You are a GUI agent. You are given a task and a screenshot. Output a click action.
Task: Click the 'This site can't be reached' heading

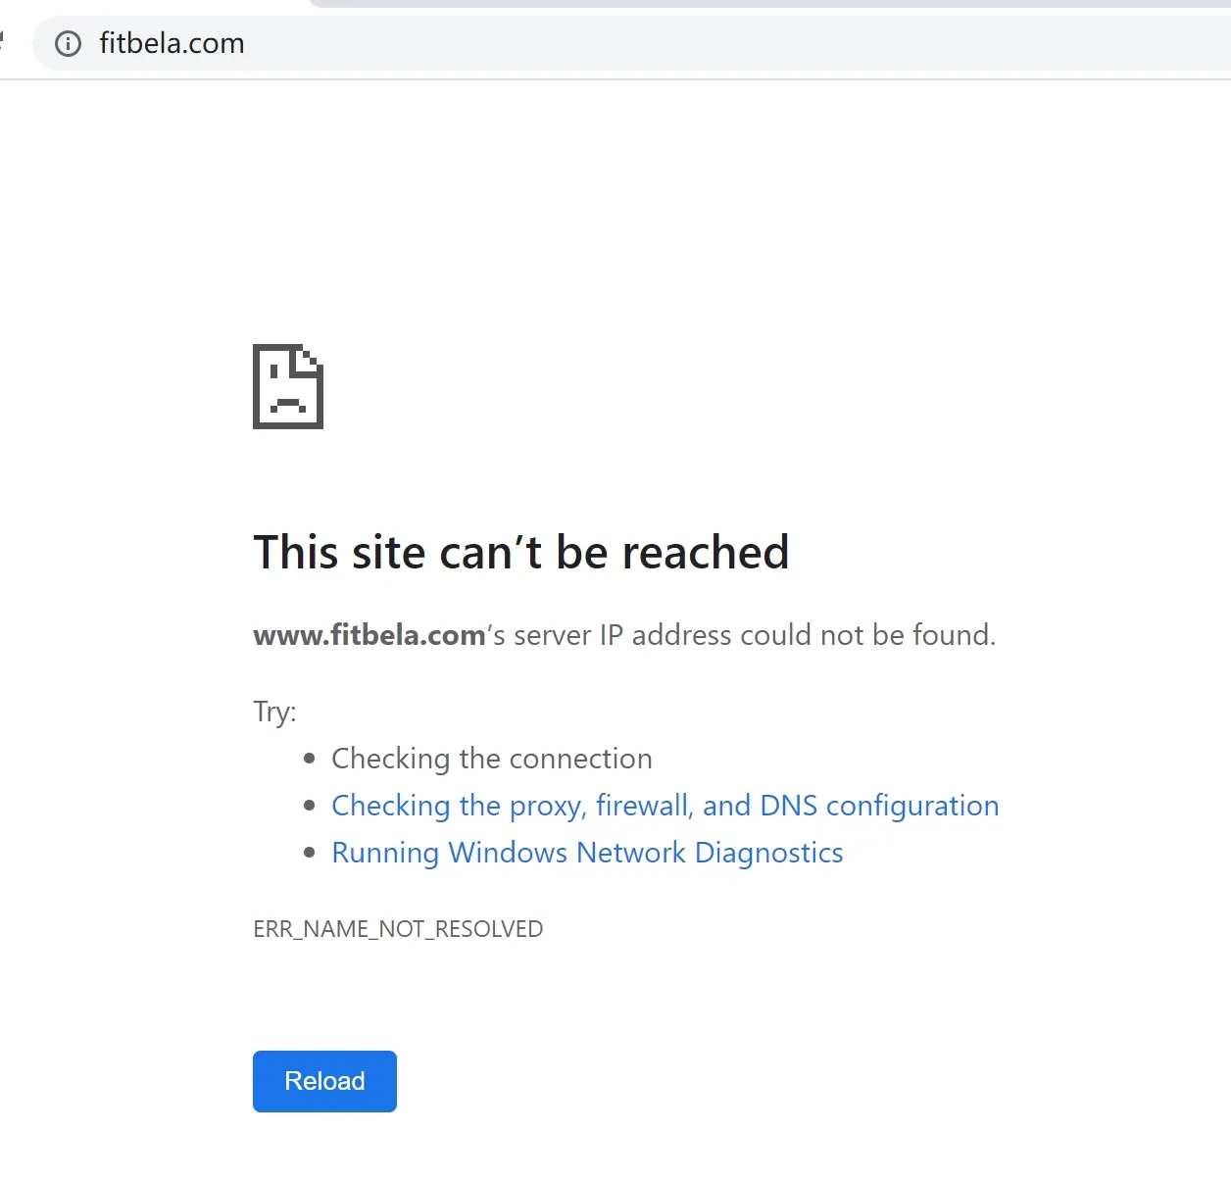tap(521, 552)
